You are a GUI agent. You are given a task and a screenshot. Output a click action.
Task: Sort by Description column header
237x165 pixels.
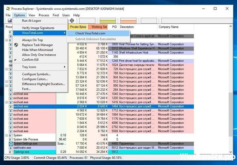point(138,27)
